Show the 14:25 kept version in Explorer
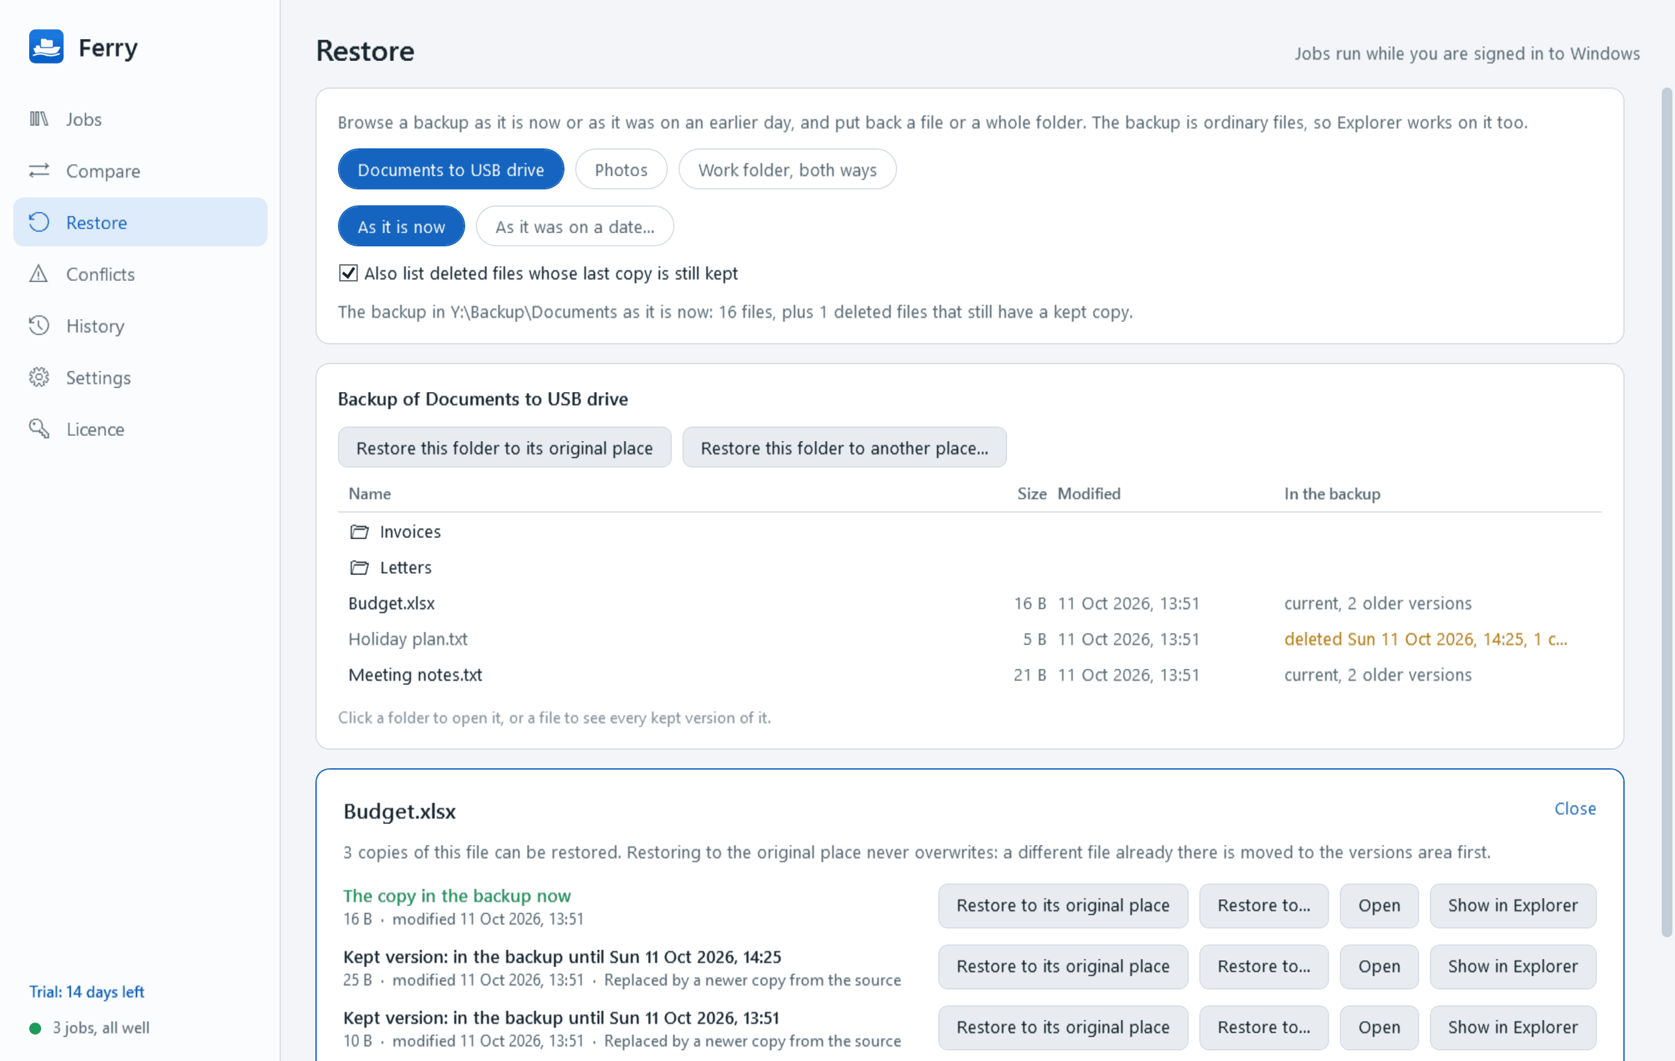This screenshot has height=1061, width=1675. 1512,966
